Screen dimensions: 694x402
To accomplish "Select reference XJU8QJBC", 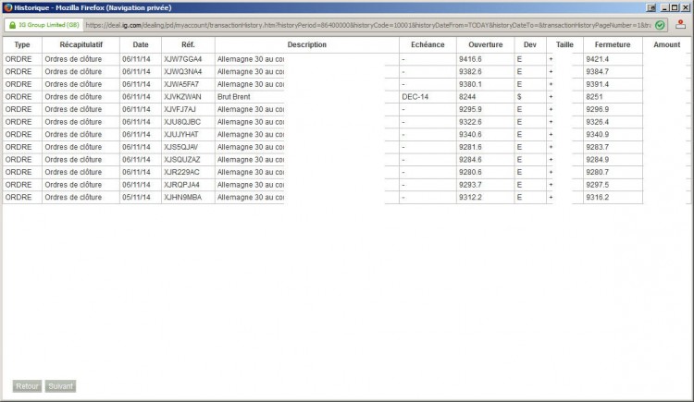I will coord(182,122).
